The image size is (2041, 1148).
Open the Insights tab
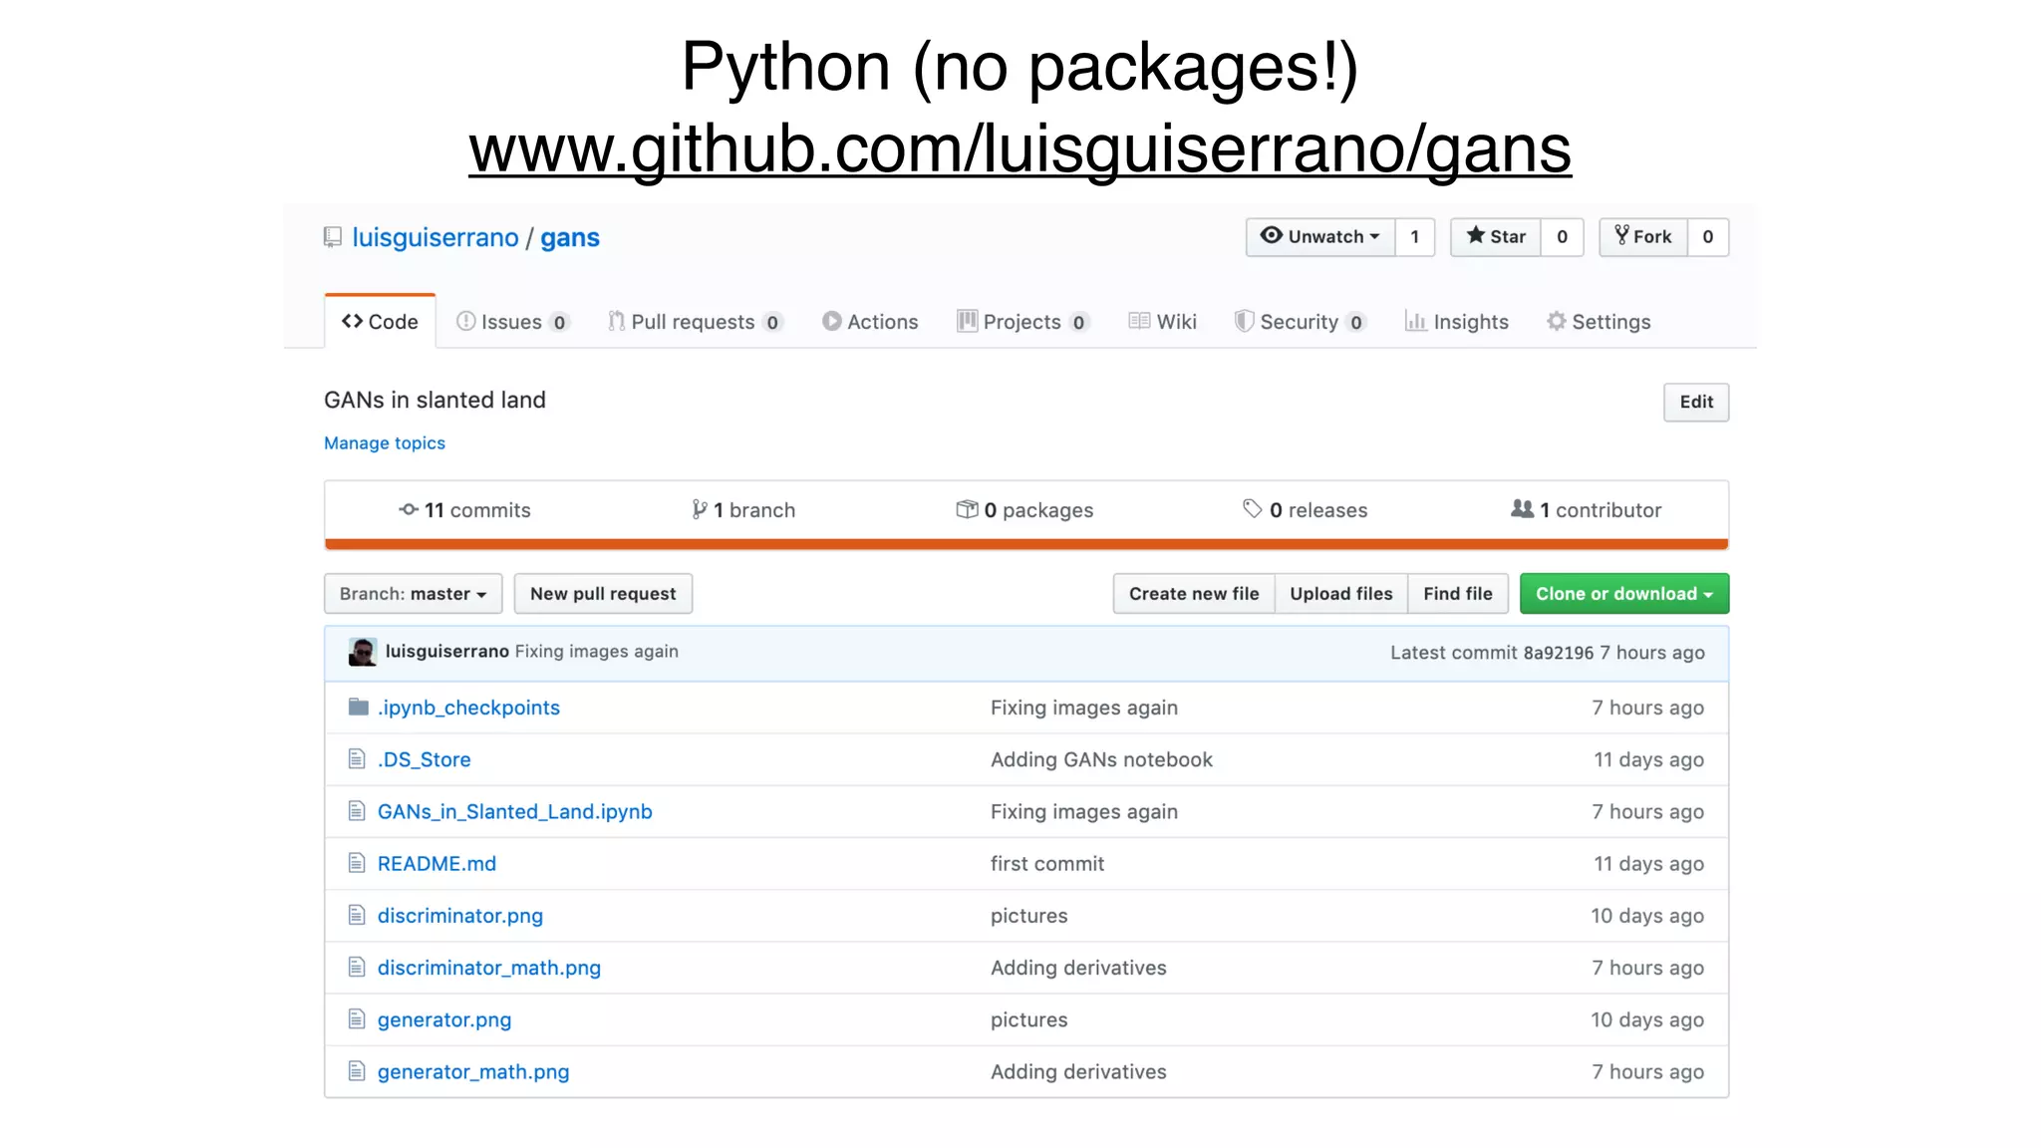coord(1456,322)
